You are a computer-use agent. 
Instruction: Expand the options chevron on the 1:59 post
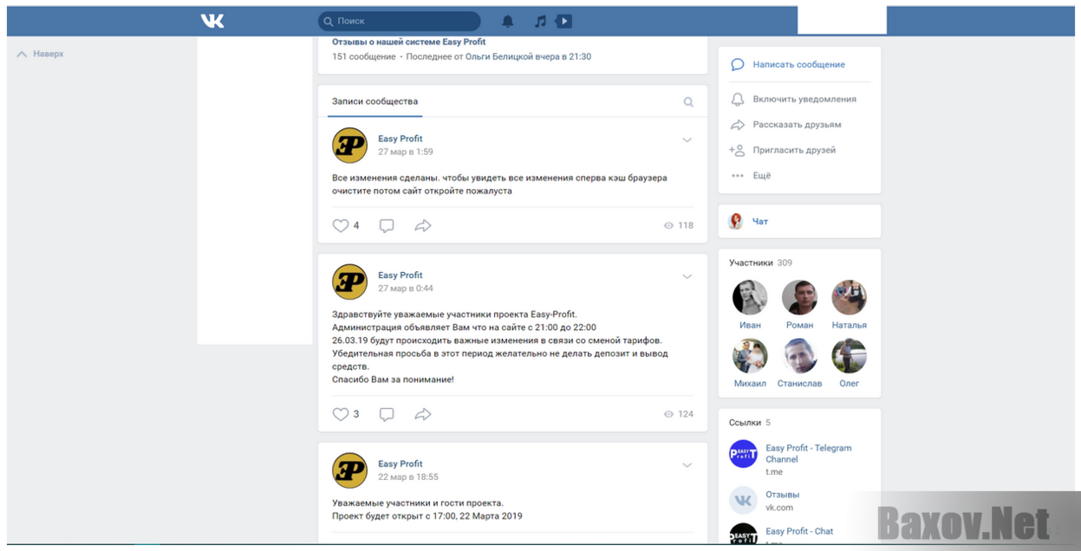point(687,140)
